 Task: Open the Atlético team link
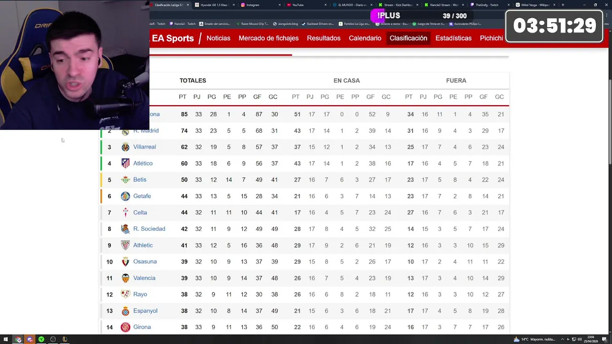click(x=143, y=163)
